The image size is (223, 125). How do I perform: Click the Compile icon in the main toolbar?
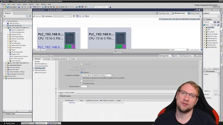tap(43, 7)
